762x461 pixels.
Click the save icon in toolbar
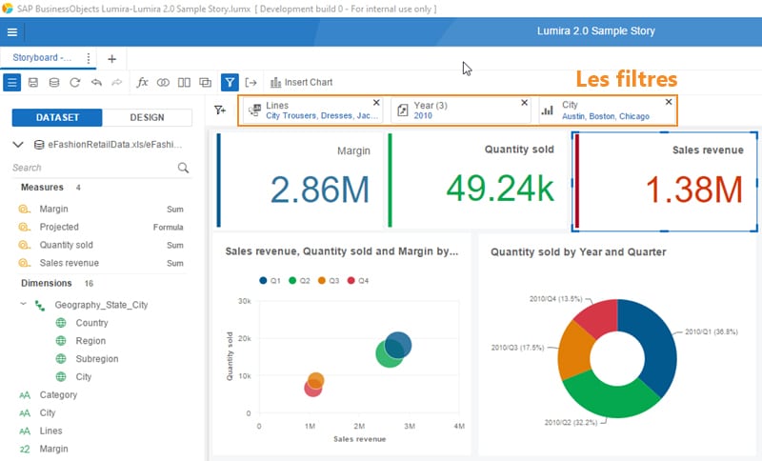point(33,83)
